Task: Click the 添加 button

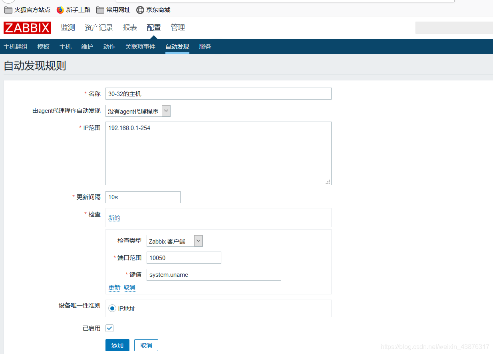Action: pos(117,345)
